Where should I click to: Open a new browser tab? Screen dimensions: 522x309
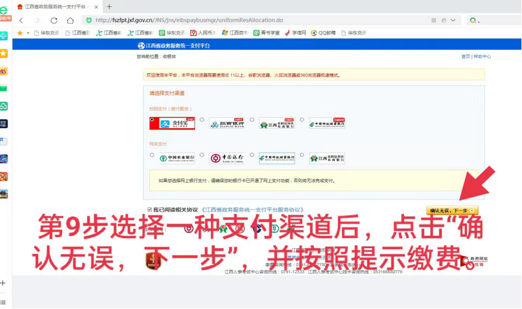[109, 6]
